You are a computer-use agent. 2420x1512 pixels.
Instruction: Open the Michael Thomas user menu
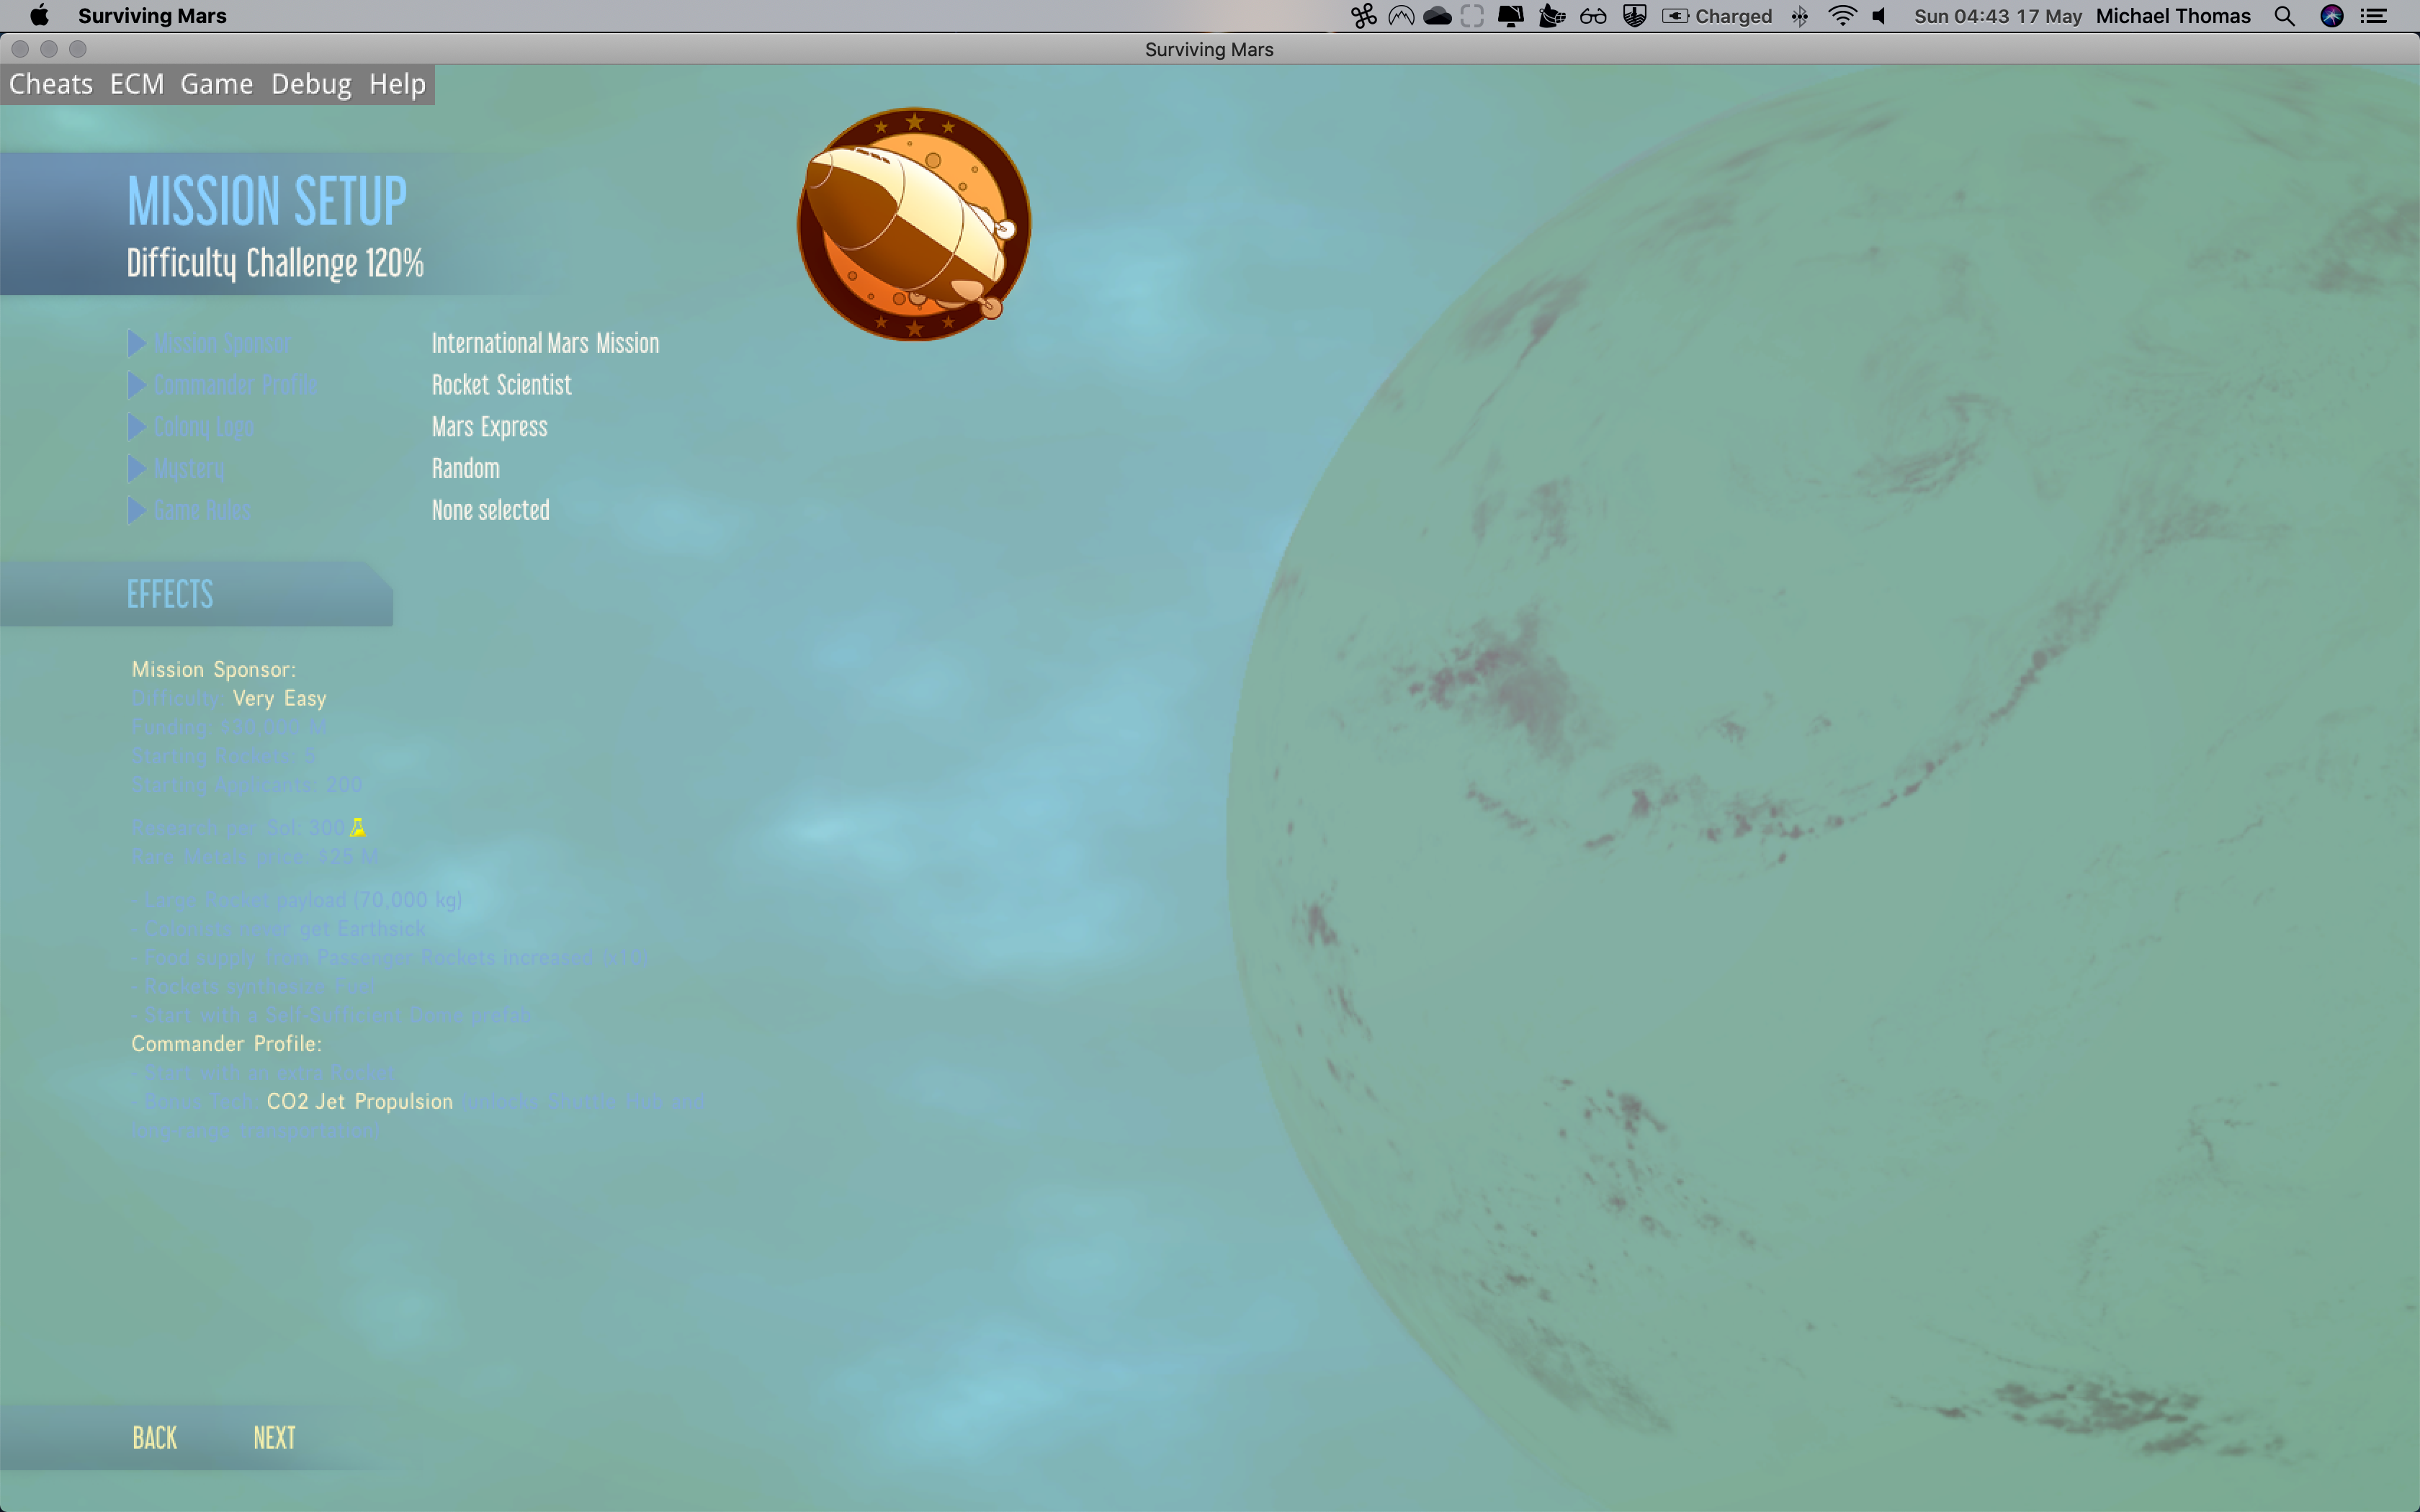click(x=2173, y=16)
